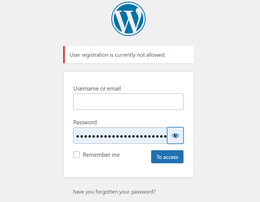
Task: Click the eye icon beside Password
Action: pyautogui.click(x=175, y=135)
